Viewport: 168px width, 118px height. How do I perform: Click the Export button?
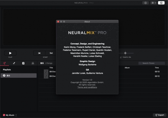(160, 115)
